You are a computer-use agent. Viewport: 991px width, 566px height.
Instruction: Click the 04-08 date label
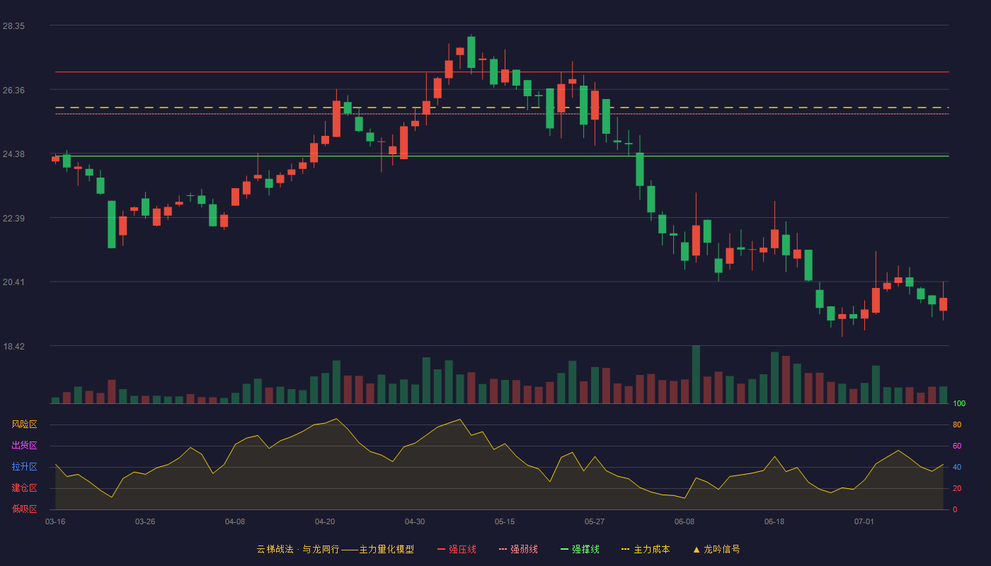click(235, 521)
